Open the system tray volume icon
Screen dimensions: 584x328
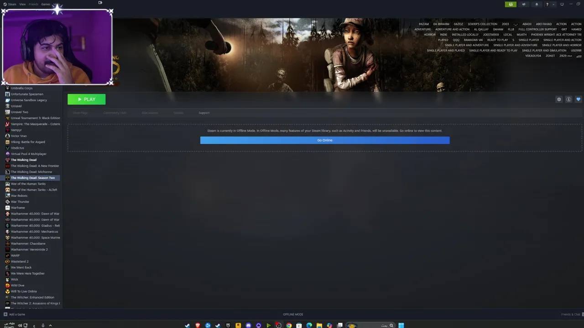20,325
